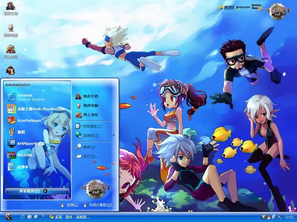Image resolution: width=297 pixels, height=222 pixels.
Task: Click the tray icon nearest the clock
Action: (279, 217)
